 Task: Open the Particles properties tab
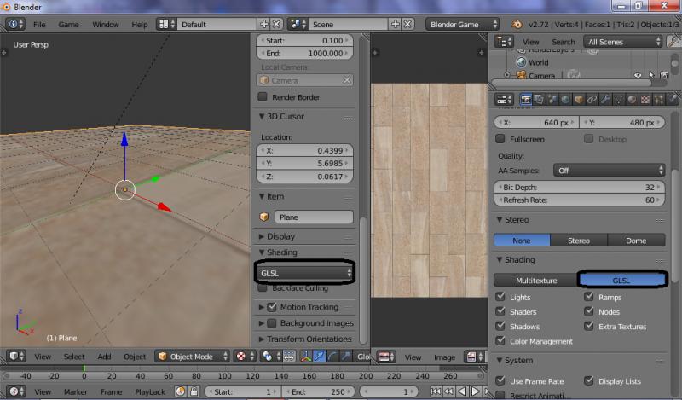pos(658,100)
